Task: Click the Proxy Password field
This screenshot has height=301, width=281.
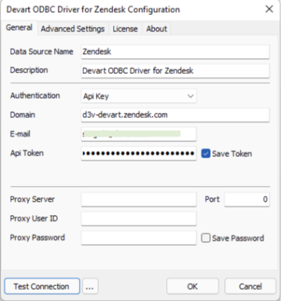Action: (x=139, y=238)
